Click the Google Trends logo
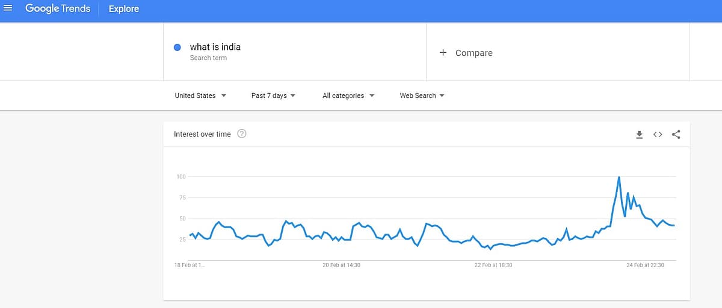This screenshot has height=308, width=722. (58, 8)
